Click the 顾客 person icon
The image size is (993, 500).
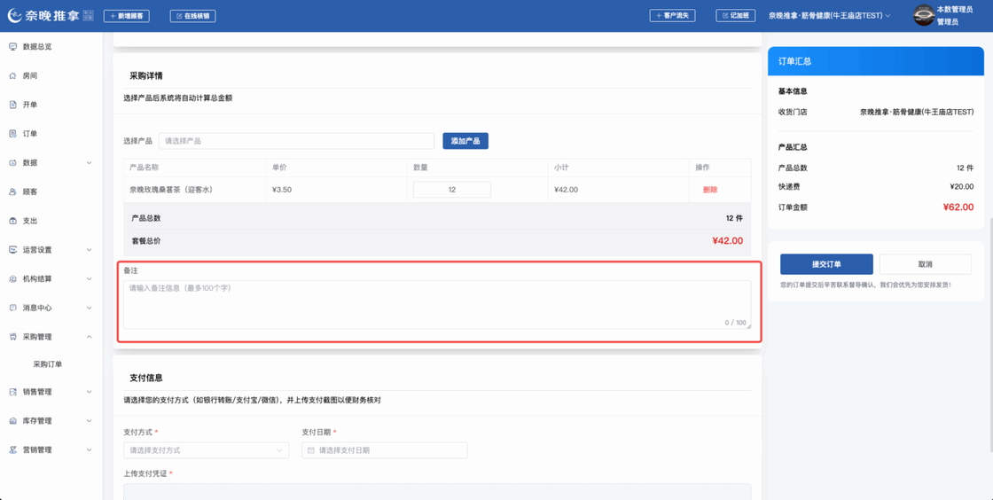[x=12, y=191]
